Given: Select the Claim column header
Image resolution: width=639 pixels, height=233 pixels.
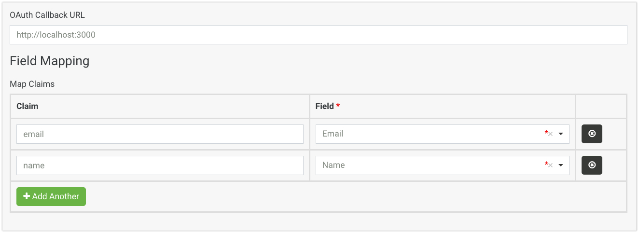Looking at the screenshot, I should coord(28,106).
